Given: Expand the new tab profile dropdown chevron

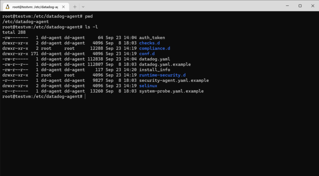Looking at the screenshot, I should 83,6.
